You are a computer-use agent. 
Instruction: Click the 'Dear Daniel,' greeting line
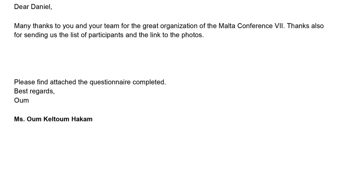point(33,7)
